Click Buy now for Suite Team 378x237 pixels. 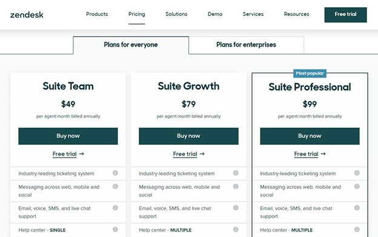click(68, 136)
